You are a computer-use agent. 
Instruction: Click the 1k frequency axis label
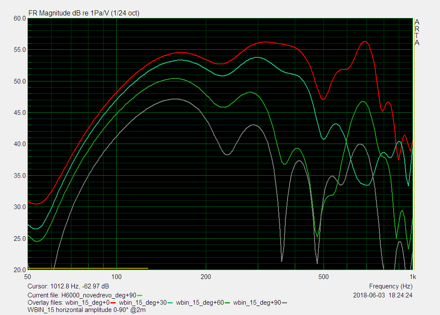pyautogui.click(x=413, y=277)
